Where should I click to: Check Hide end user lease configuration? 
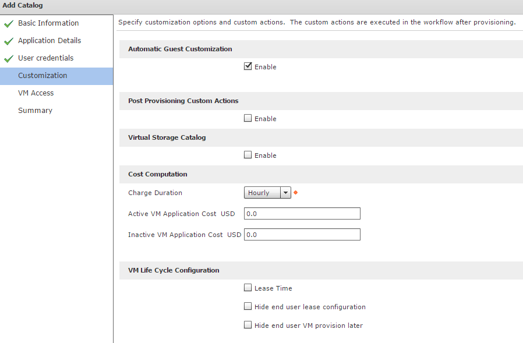click(x=248, y=306)
